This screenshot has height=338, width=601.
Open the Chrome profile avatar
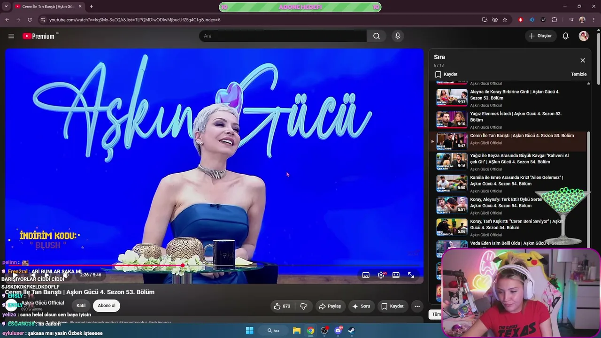582,20
